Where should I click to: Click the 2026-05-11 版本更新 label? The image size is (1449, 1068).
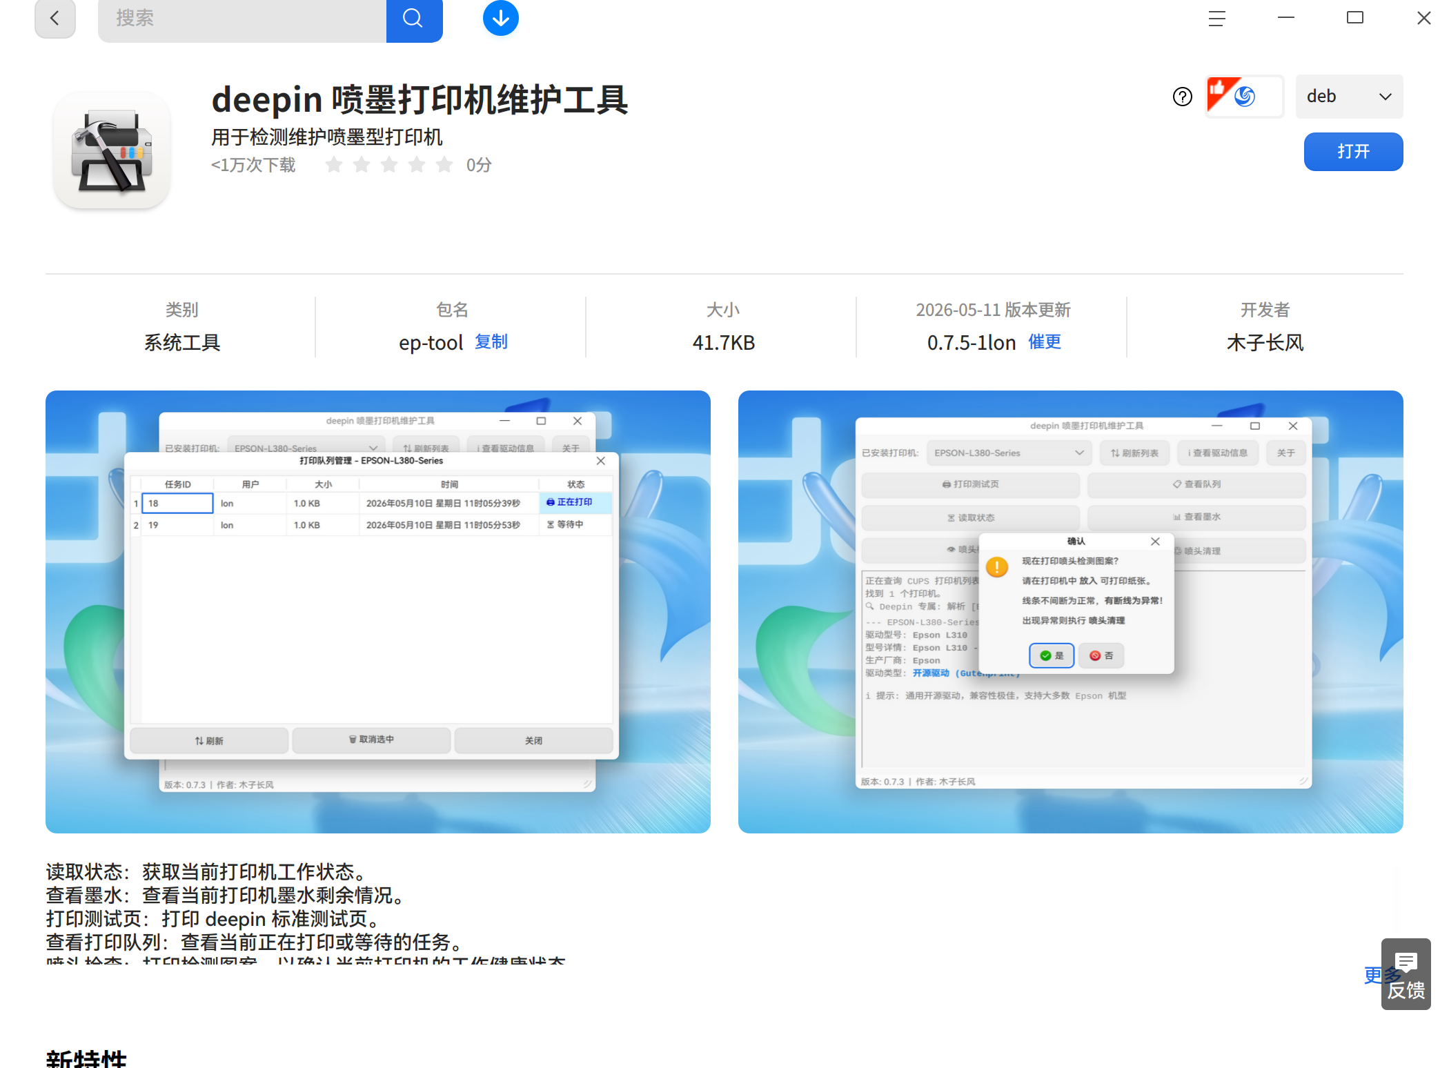(993, 310)
